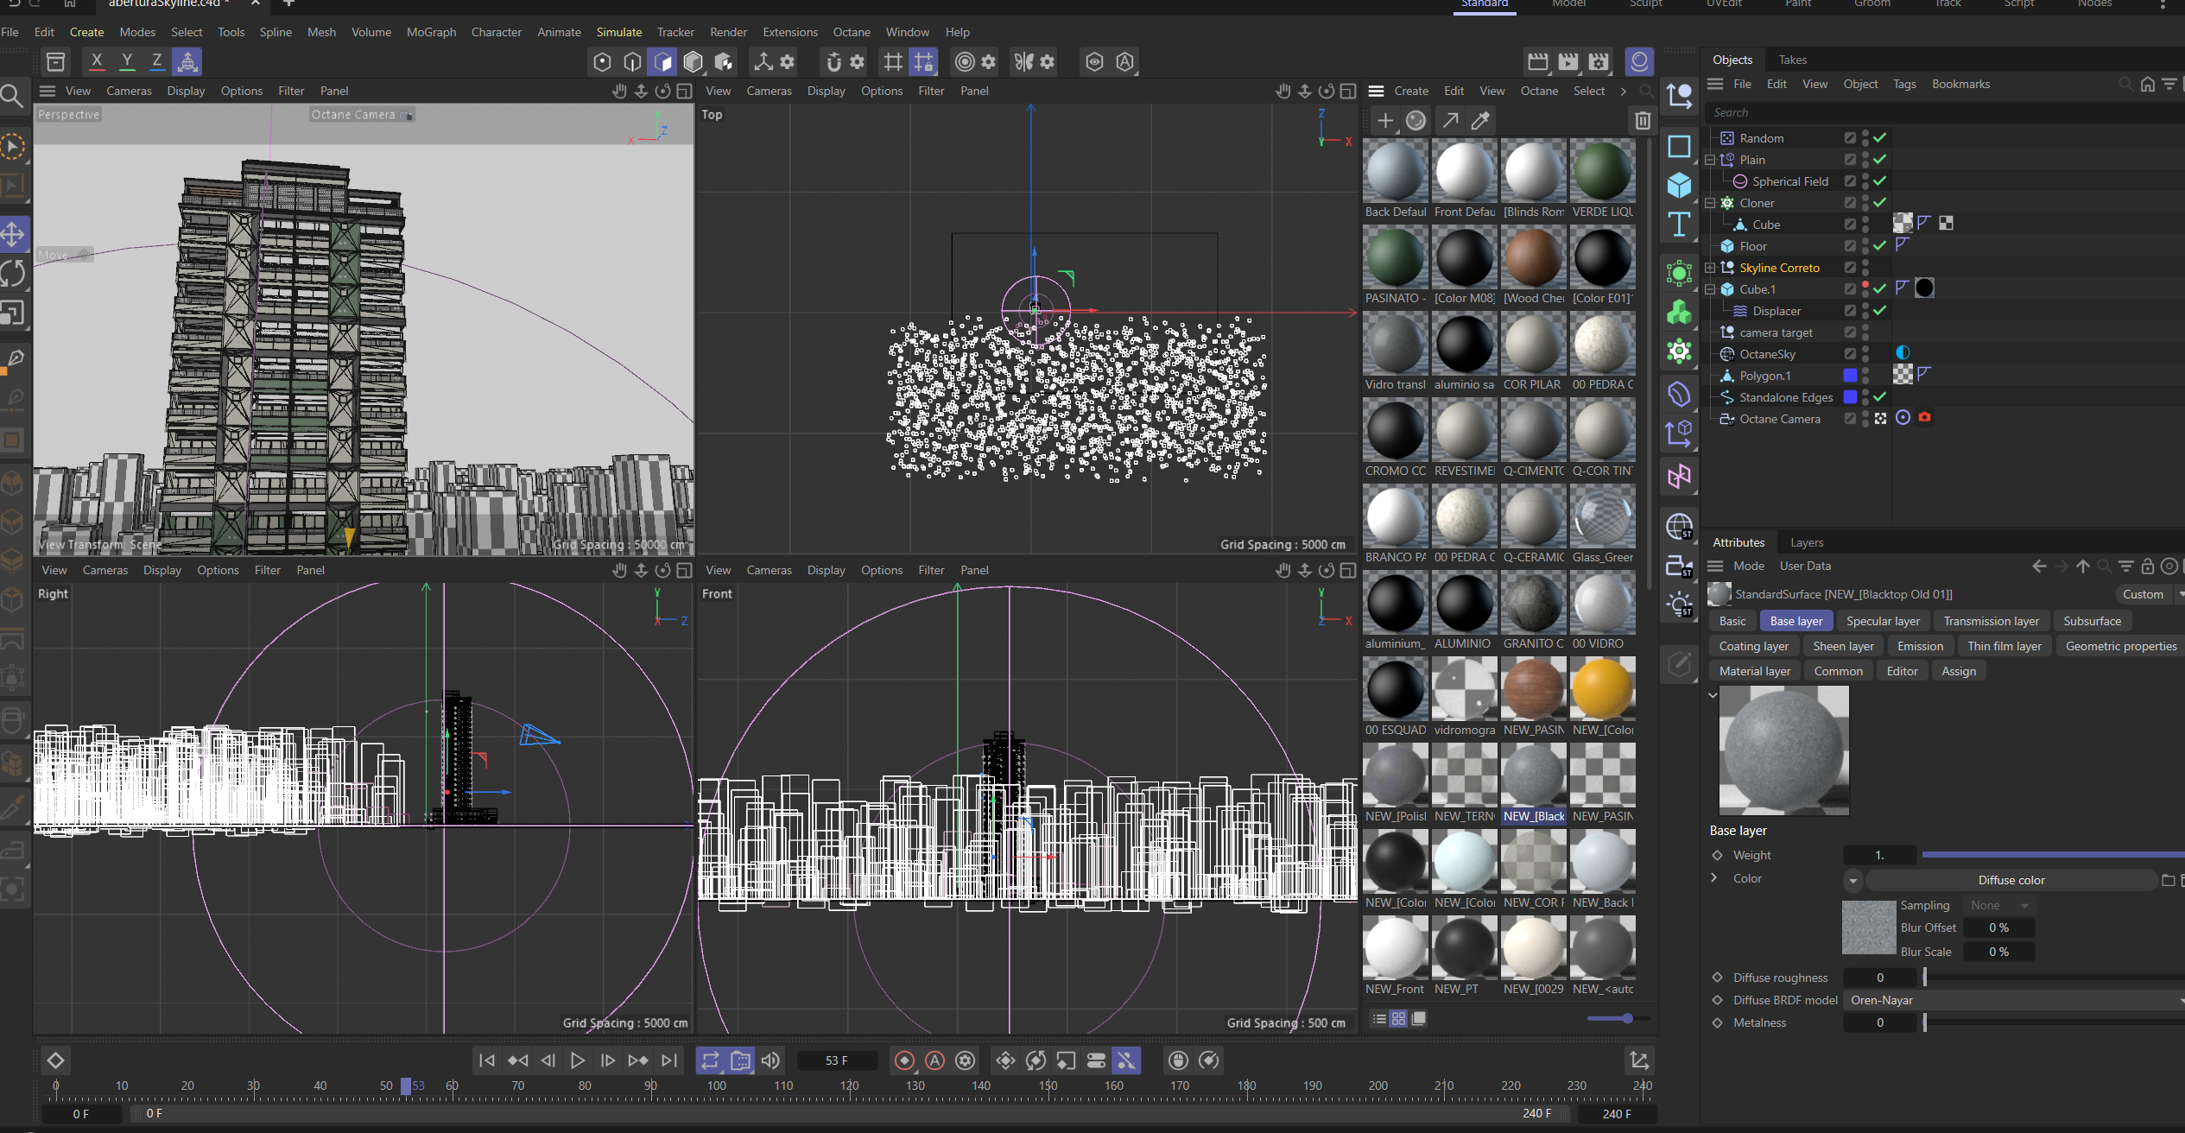Click the Play Forwards button
The height and width of the screenshot is (1133, 2185).
578,1060
